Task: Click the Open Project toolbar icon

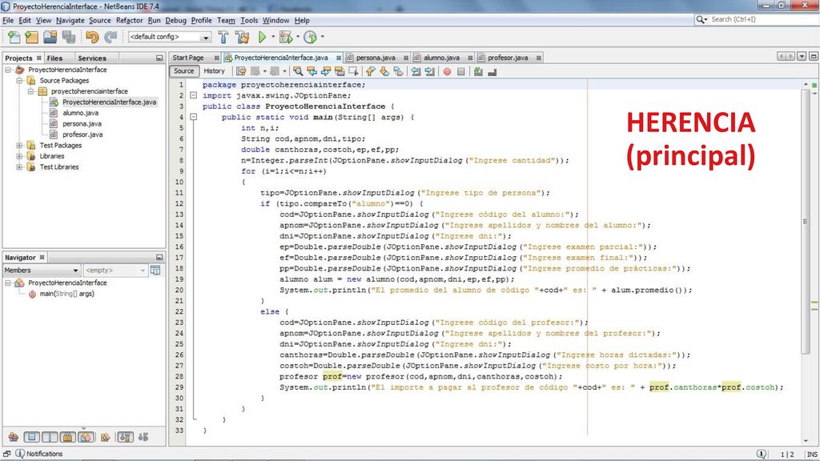Action: coord(50,37)
